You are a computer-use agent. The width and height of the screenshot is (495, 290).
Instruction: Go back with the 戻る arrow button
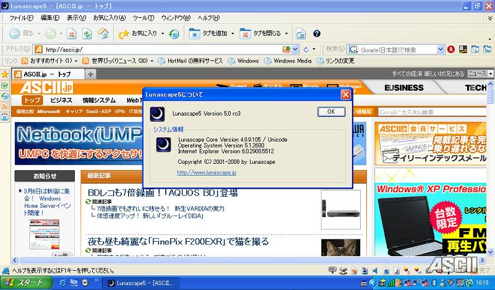tap(20, 33)
